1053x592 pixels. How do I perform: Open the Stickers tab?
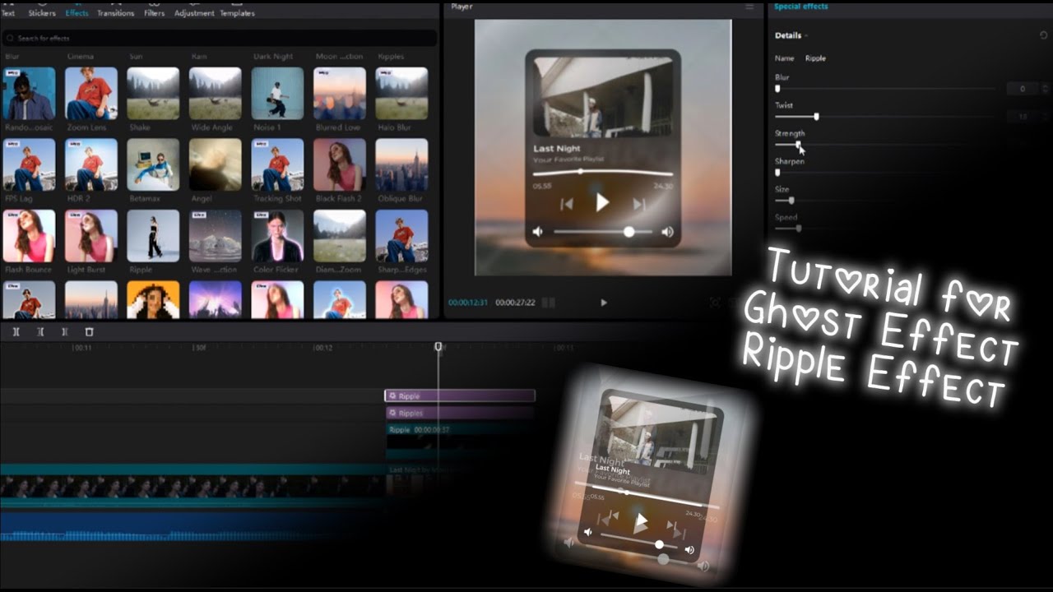[42, 13]
